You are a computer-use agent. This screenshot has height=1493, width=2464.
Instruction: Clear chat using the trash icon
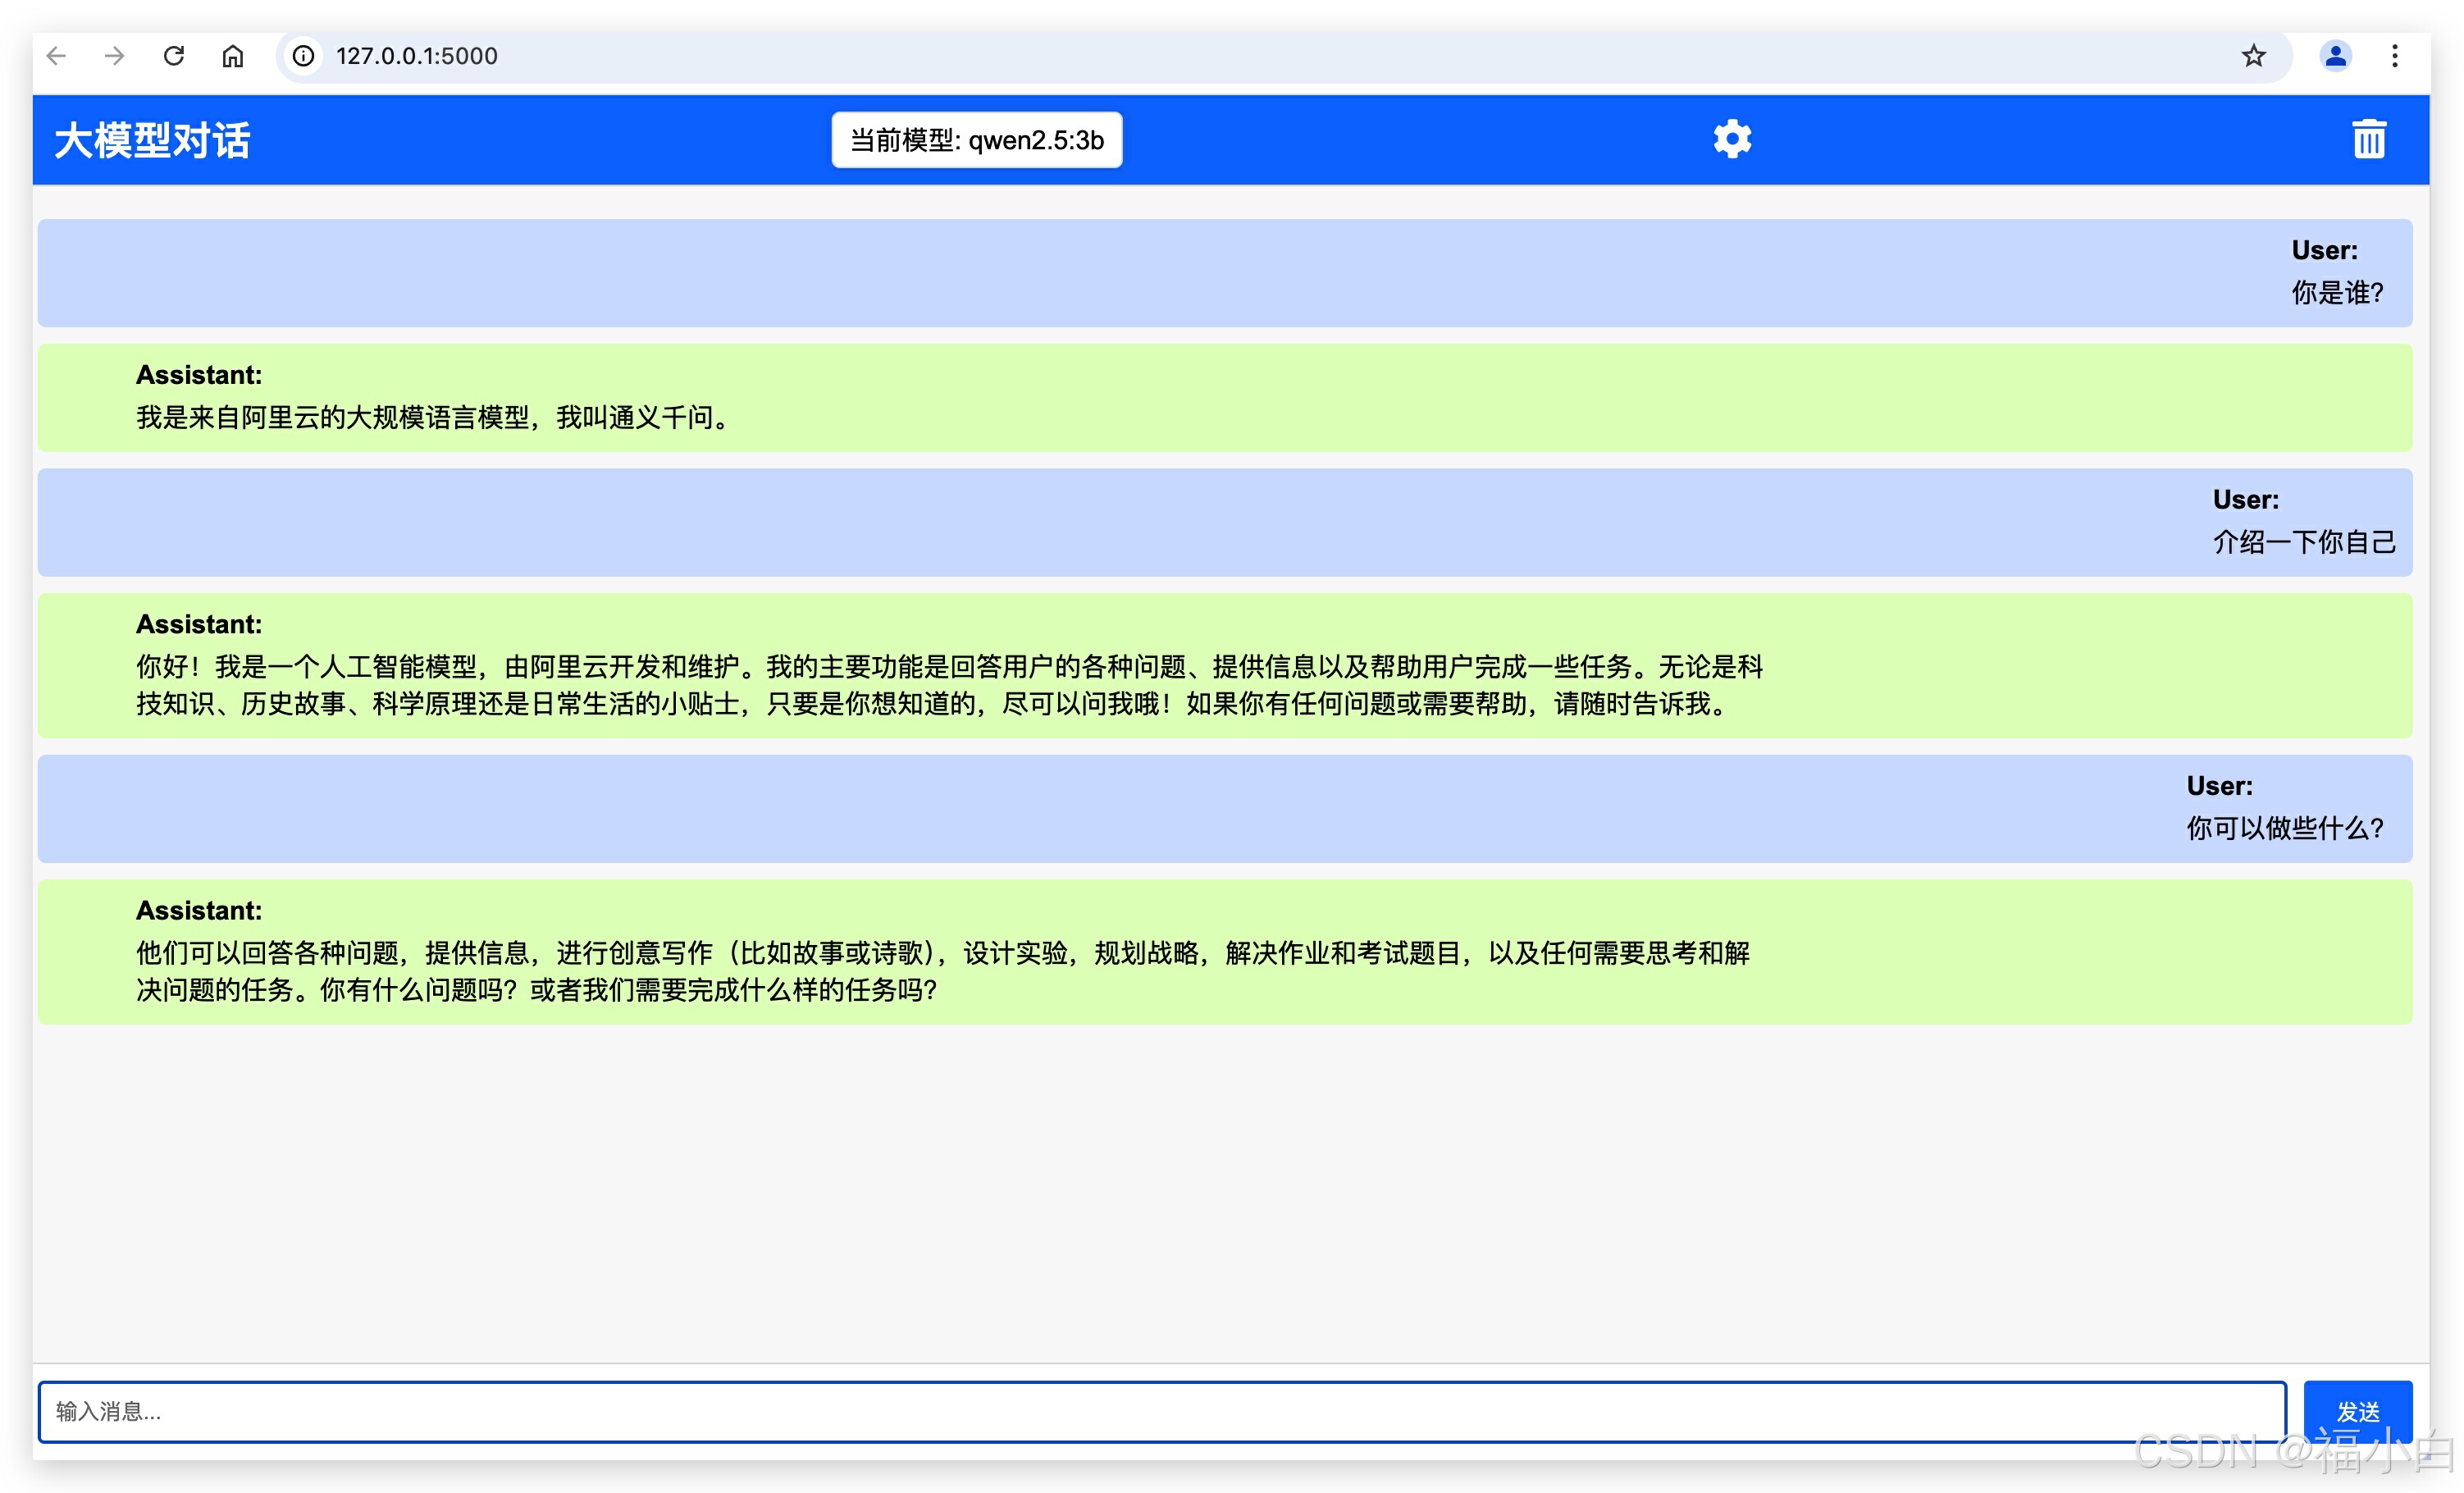coord(2368,139)
